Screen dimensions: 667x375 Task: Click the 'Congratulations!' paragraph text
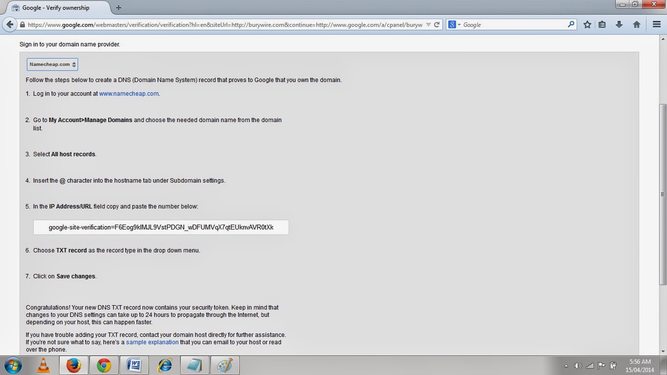[152, 315]
